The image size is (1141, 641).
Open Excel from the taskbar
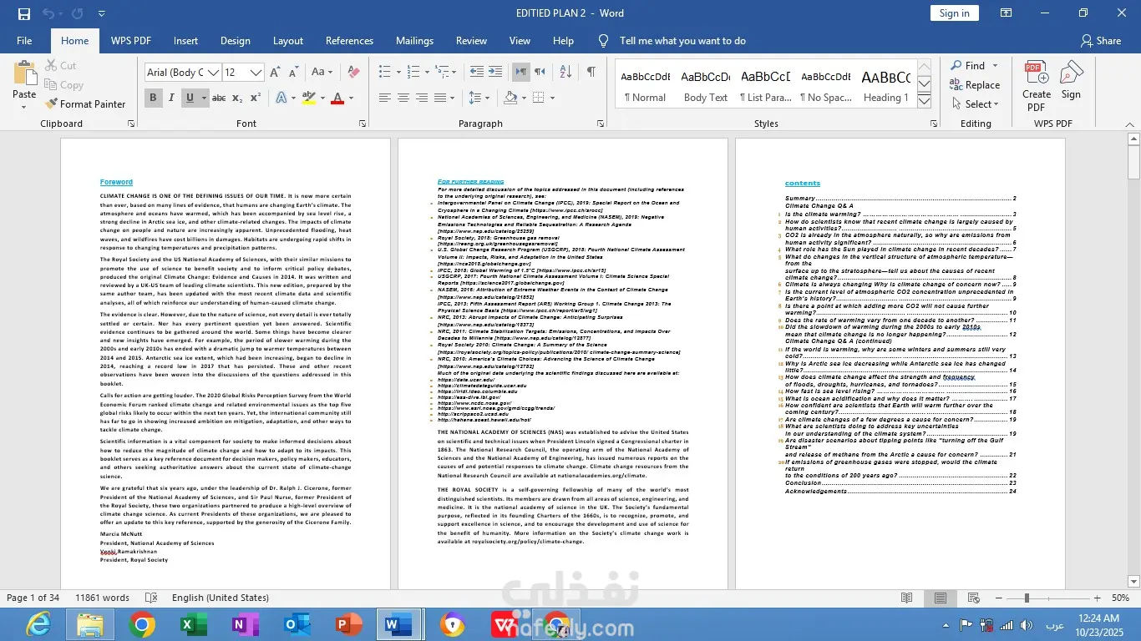tap(194, 624)
